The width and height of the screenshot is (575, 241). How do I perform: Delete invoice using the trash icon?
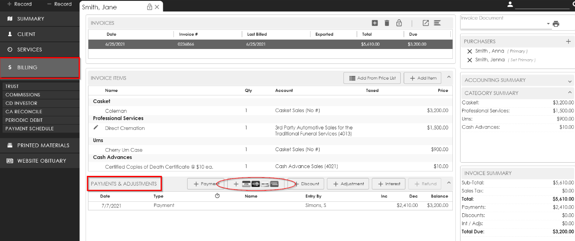pyautogui.click(x=387, y=23)
